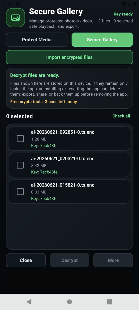The height and width of the screenshot is (310, 139).
Task: Check the ai-20260621_020321-0.ts.enc file checkbox
Action: [x=20, y=165]
